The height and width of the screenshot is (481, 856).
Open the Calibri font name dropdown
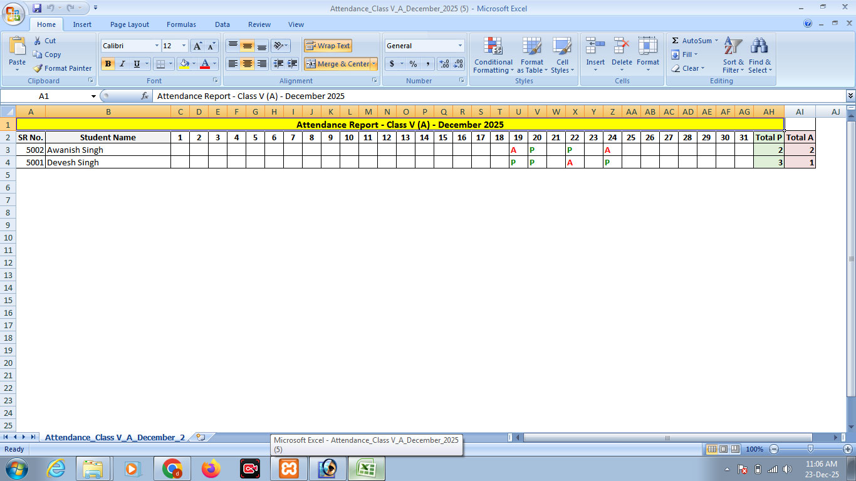[x=157, y=46]
